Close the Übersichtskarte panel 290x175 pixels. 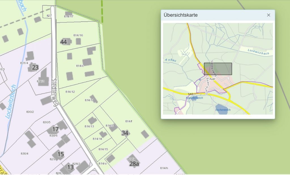pyautogui.click(x=268, y=15)
